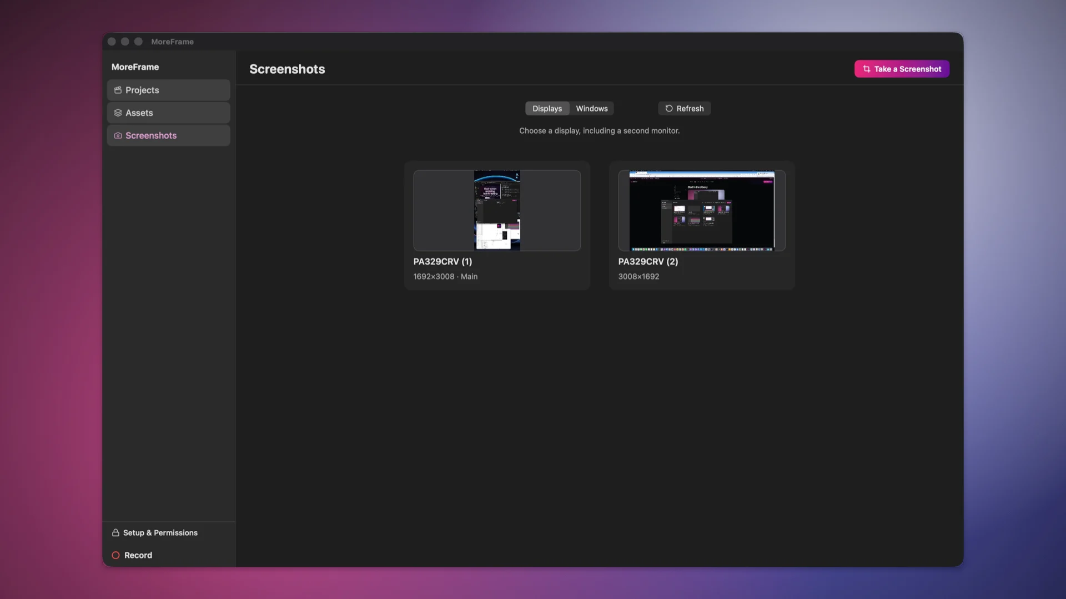Close the MoreFrame window

[x=112, y=42]
